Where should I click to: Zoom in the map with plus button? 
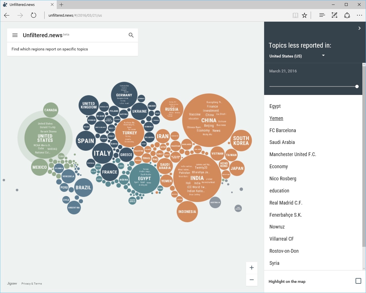252,268
